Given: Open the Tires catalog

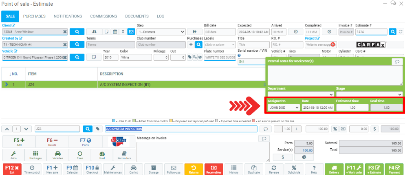Looking at the screenshot, I should pyautogui.click(x=79, y=155).
